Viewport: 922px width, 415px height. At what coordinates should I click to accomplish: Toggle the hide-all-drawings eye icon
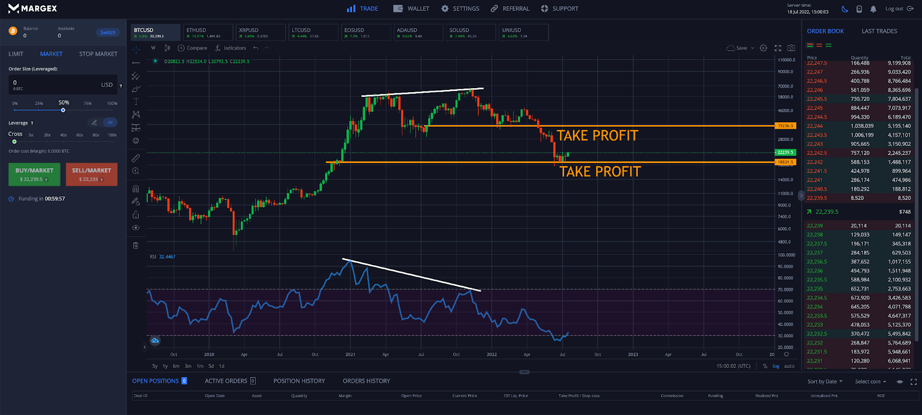click(x=136, y=228)
